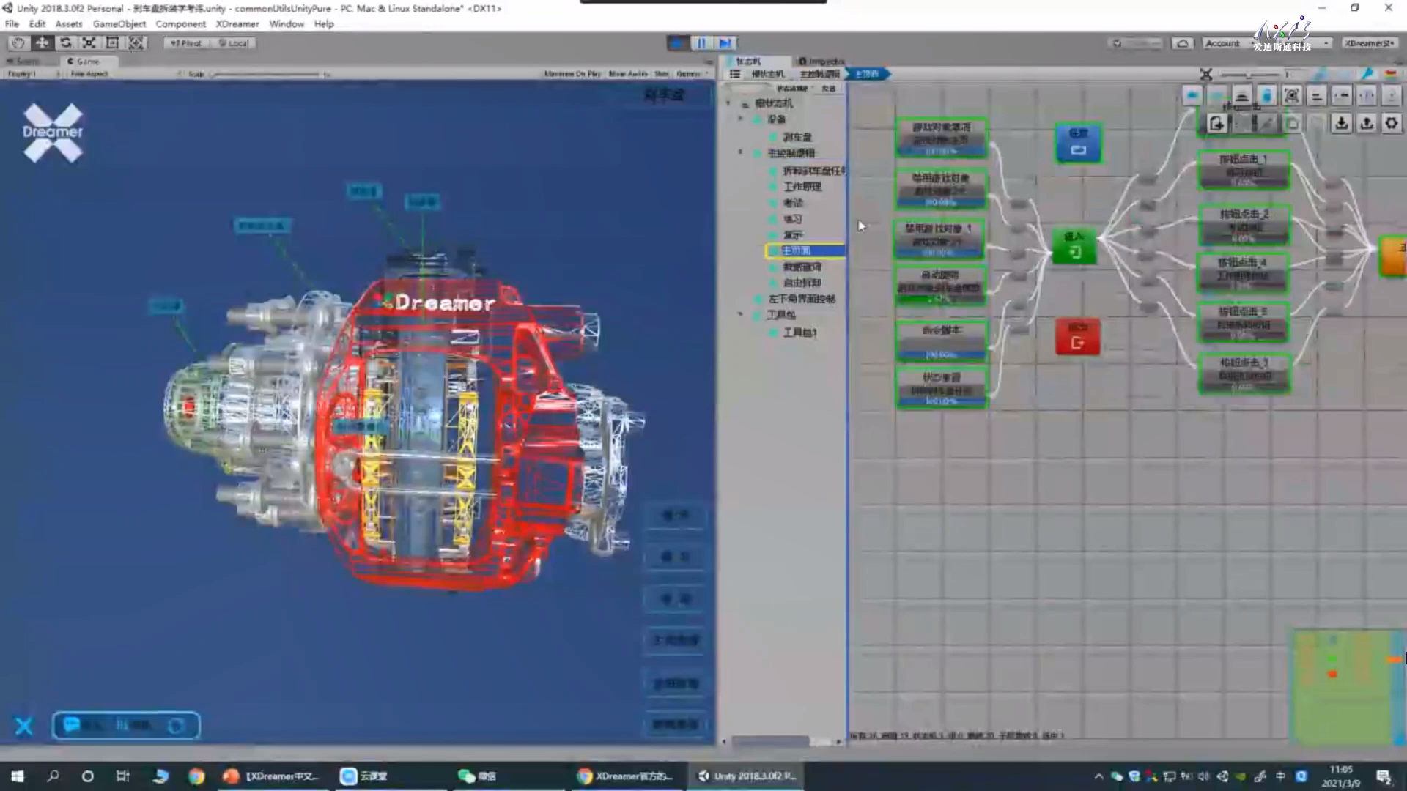
Task: Click the export (upload arrow) icon
Action: coord(1367,124)
